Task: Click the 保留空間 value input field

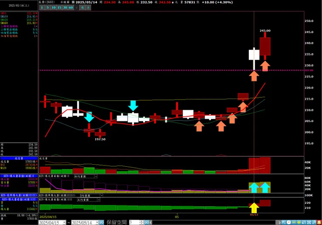Action: click(134, 222)
